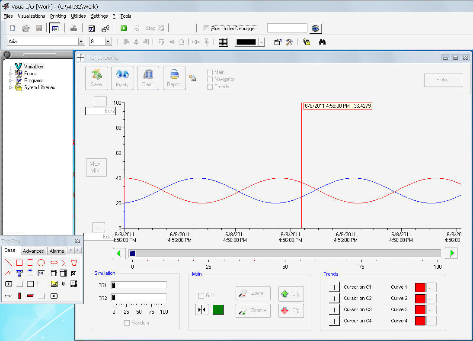
Task: Open the black color picker dropdown arrow
Action: (x=262, y=42)
